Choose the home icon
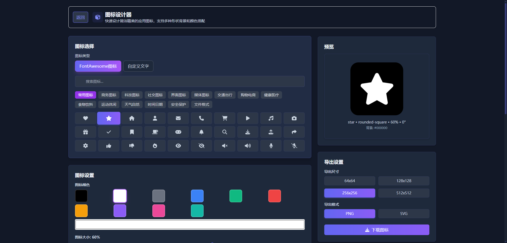The width and height of the screenshot is (507, 243). tap(132, 118)
